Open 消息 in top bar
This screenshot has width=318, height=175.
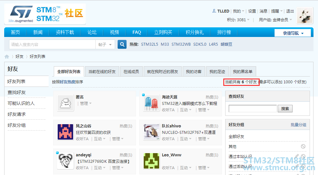[264, 11]
